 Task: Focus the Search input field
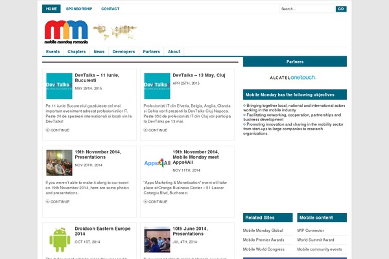[x=307, y=9]
